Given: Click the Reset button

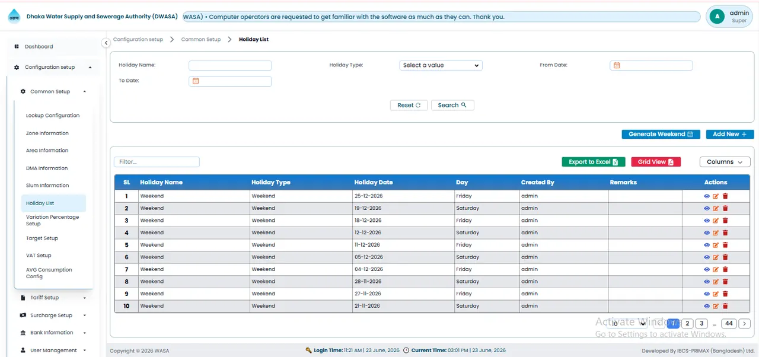Looking at the screenshot, I should [x=409, y=105].
